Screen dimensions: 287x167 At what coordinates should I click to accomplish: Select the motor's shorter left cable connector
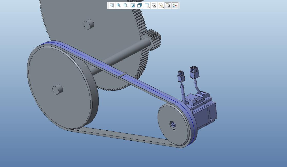pyautogui.click(x=181, y=76)
